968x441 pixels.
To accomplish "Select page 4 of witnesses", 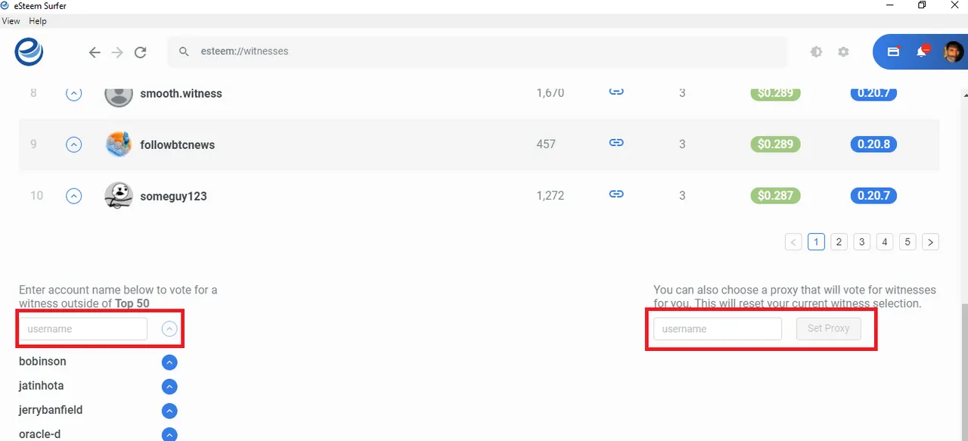I will point(885,242).
